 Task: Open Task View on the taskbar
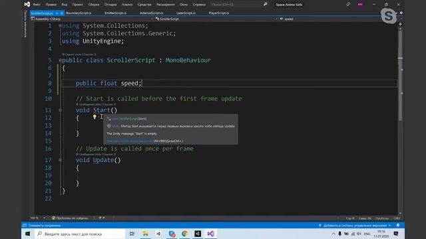(132, 234)
